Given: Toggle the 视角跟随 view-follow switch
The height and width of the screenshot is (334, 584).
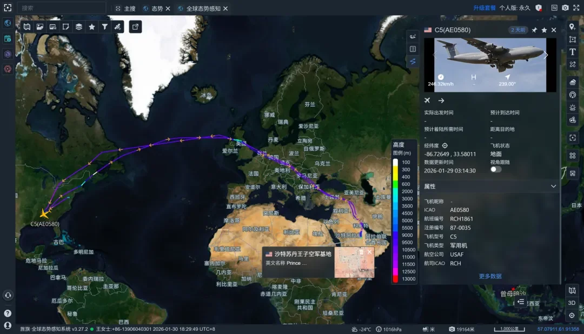Looking at the screenshot, I should click(x=496, y=170).
